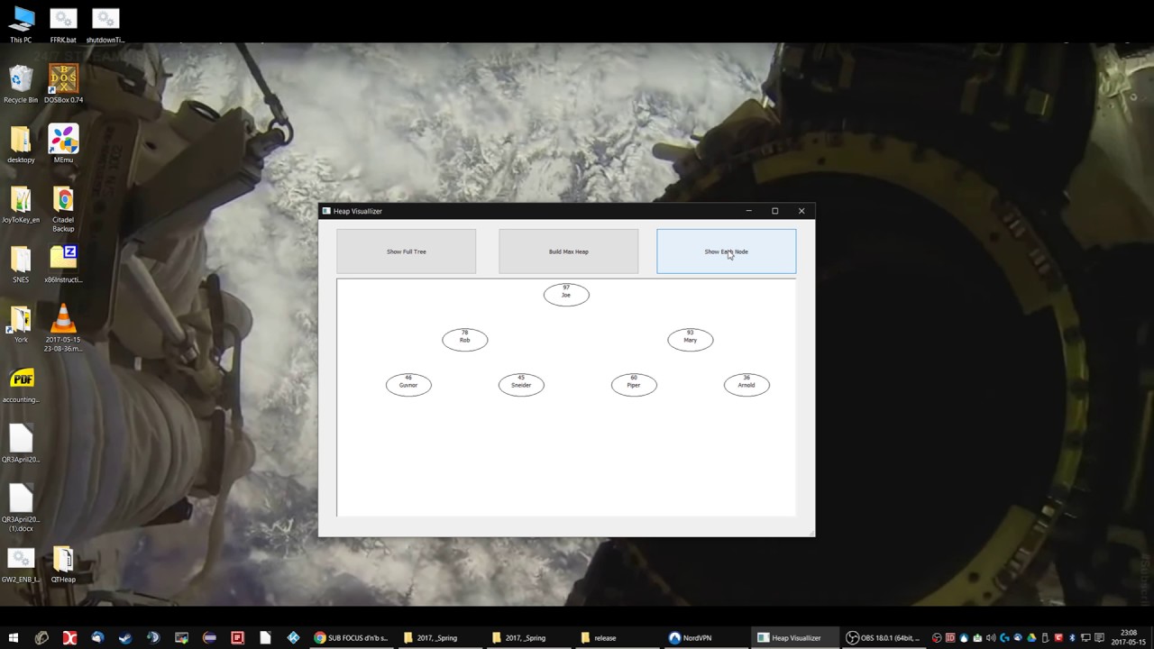Select the This PC desktop icon
The height and width of the screenshot is (649, 1154).
coord(21,24)
